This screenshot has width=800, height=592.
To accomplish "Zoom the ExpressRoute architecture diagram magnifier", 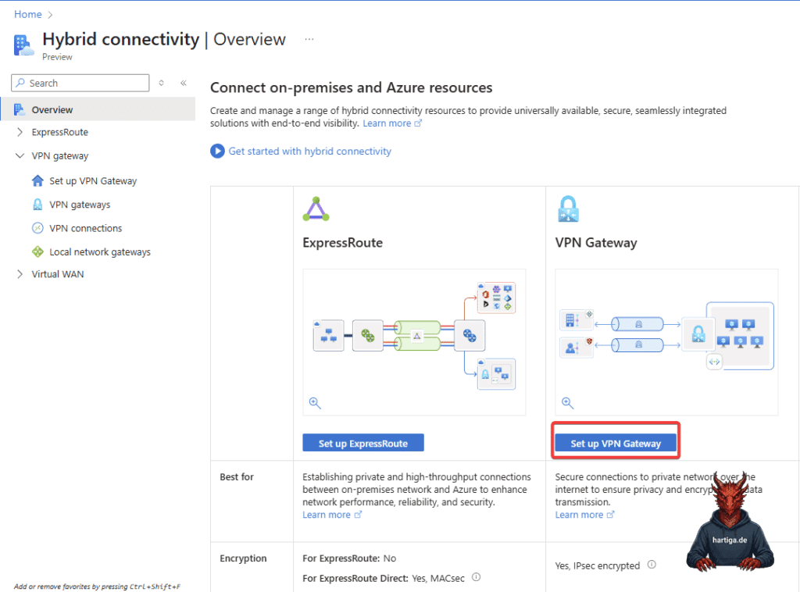I will (315, 403).
